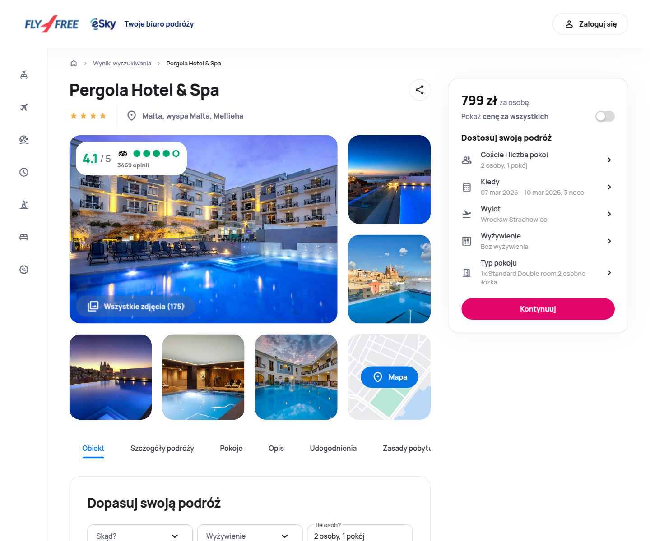The width and height of the screenshot is (650, 541).
Task: Click the pink 'Kontynuuj' button
Action: tap(538, 309)
